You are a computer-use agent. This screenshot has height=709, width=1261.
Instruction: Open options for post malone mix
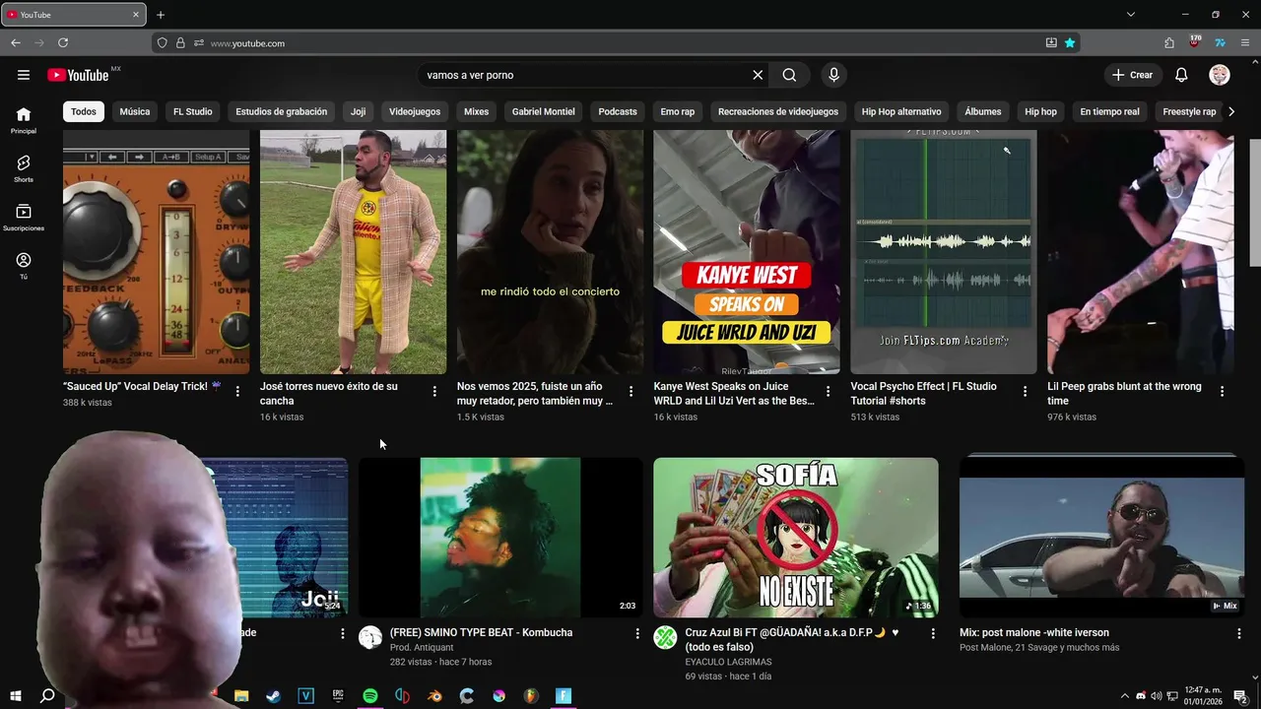pyautogui.click(x=1239, y=634)
